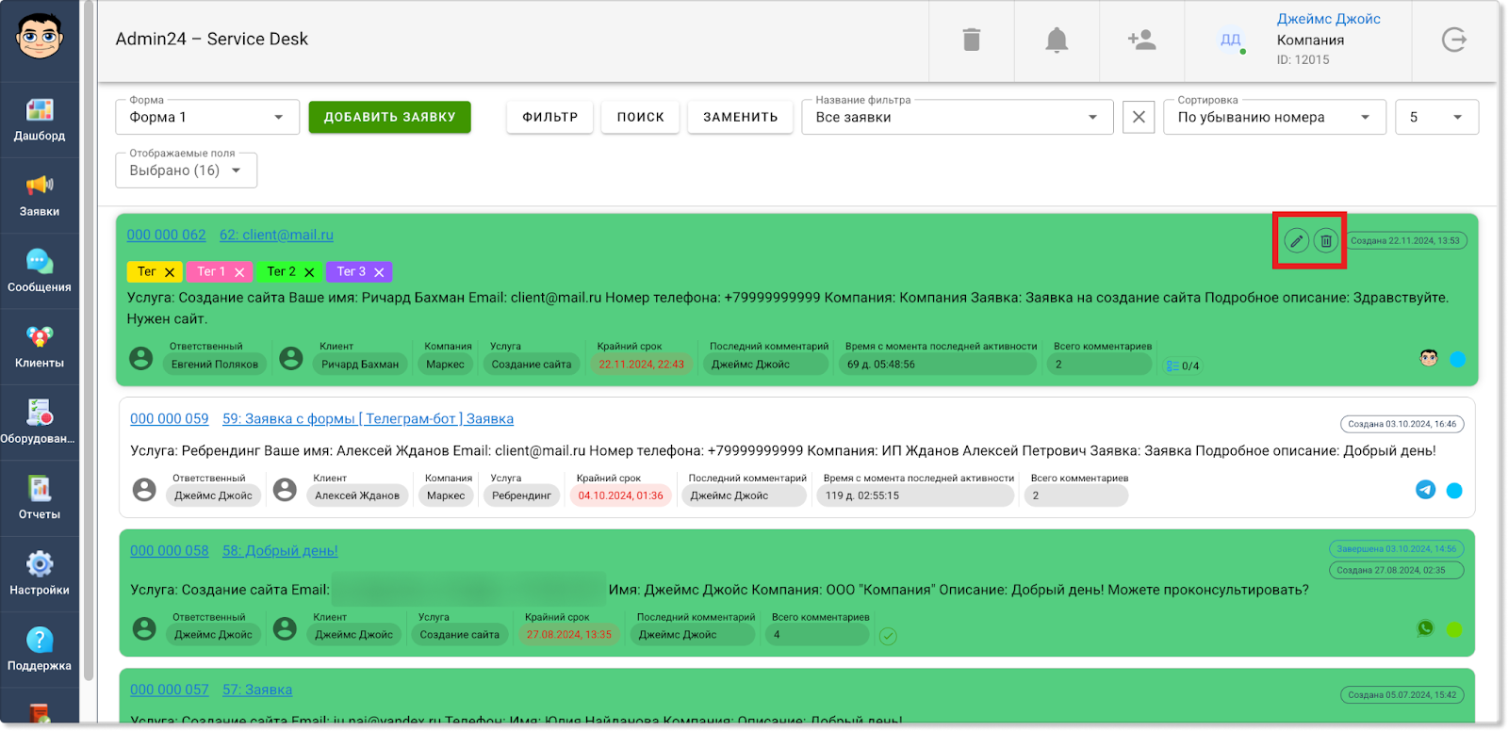Click the Клиент person icon on ticket 59
1508x731 pixels.
pyautogui.click(x=285, y=490)
